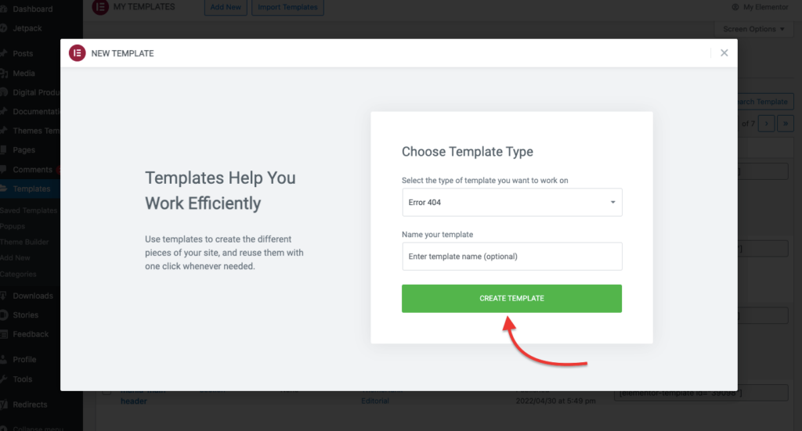Click the Add New button
The image size is (802, 431).
pos(226,7)
